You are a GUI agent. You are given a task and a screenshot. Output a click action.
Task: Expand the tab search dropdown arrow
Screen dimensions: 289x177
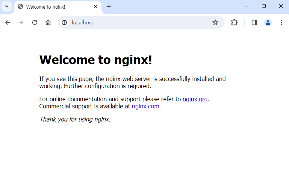point(7,6)
